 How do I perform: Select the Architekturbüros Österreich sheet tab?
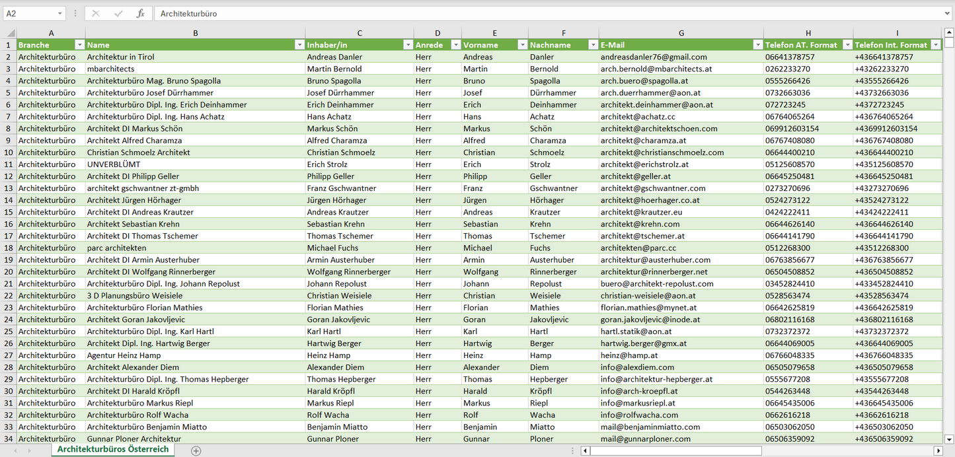[x=113, y=449]
